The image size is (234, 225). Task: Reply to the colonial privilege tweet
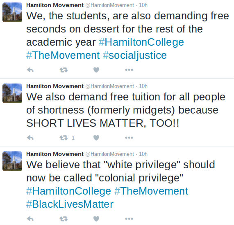[x=30, y=219]
